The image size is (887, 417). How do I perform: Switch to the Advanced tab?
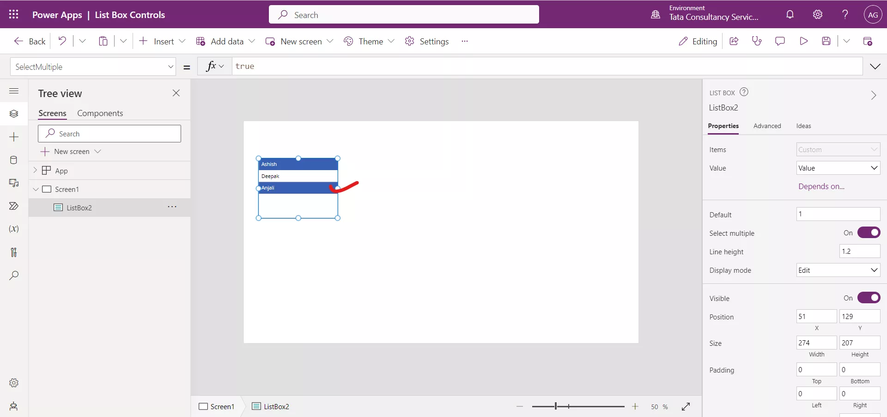click(767, 126)
